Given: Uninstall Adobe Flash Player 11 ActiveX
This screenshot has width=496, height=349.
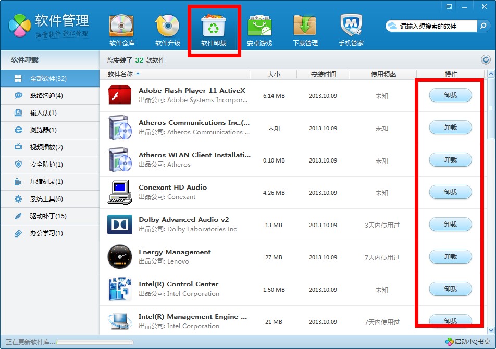Looking at the screenshot, I should click(450, 95).
